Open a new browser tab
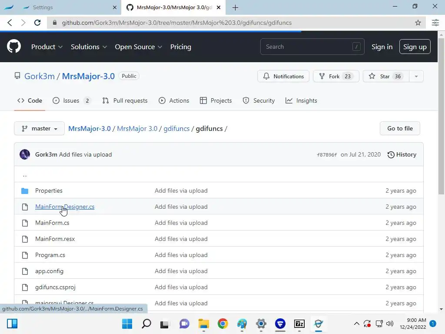This screenshot has height=334, width=445. point(235,8)
